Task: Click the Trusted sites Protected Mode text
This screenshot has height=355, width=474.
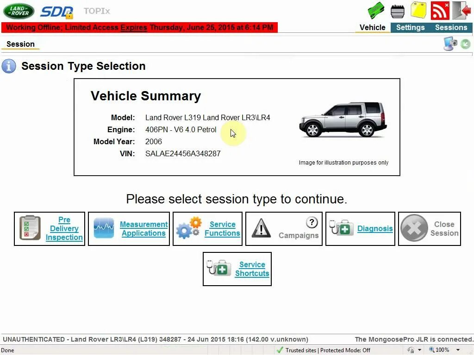Action: (328, 350)
